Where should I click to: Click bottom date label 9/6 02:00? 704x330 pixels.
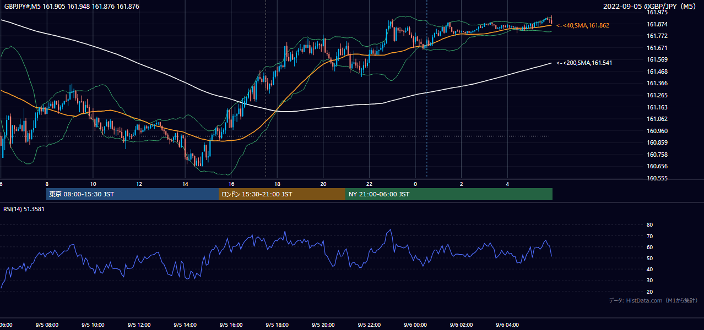point(462,325)
